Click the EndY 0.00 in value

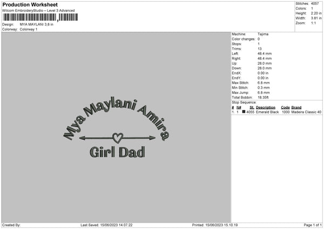263,78
